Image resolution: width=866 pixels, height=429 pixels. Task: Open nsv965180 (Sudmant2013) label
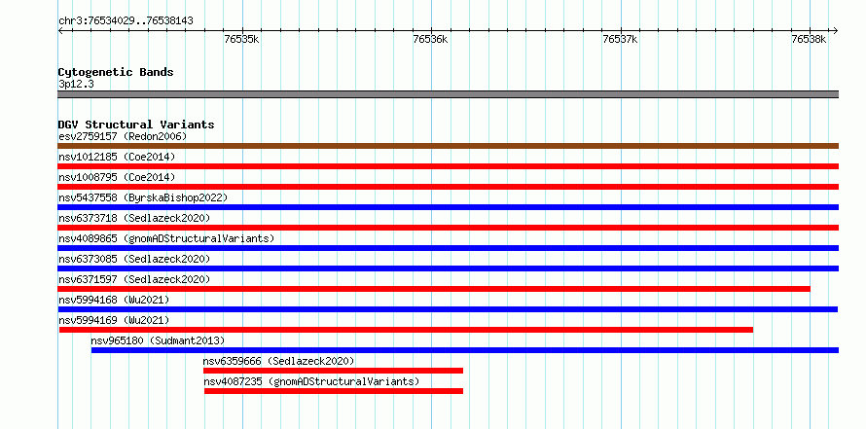click(158, 340)
